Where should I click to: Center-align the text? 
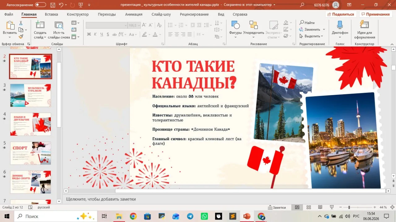[x=177, y=34]
